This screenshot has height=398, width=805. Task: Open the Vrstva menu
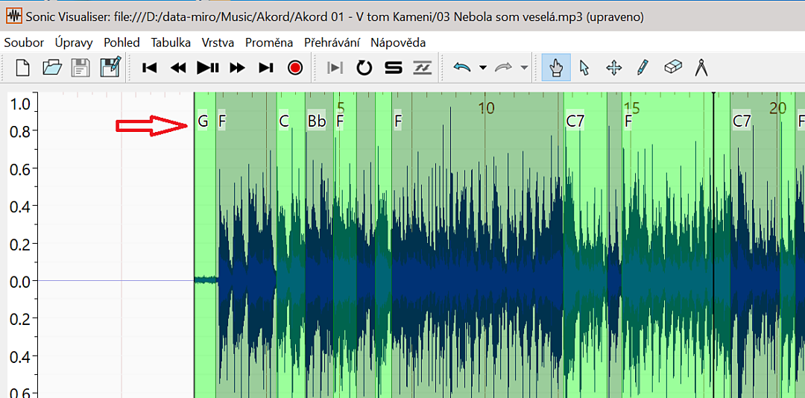[x=218, y=42]
